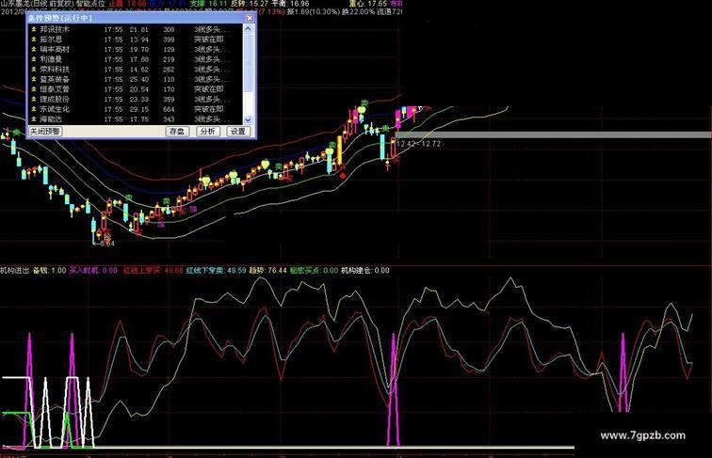Viewport: 712px width, 458px height.
Task: Select the 瑞丰高材 stock name
Action: tap(55, 50)
